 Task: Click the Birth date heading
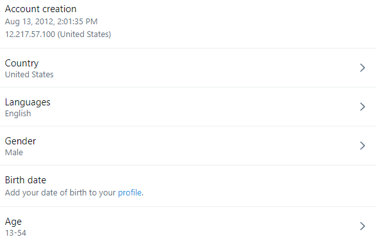pyautogui.click(x=26, y=180)
